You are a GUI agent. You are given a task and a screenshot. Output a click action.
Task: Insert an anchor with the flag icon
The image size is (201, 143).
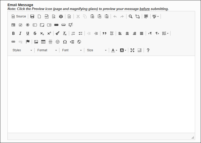[28, 42]
